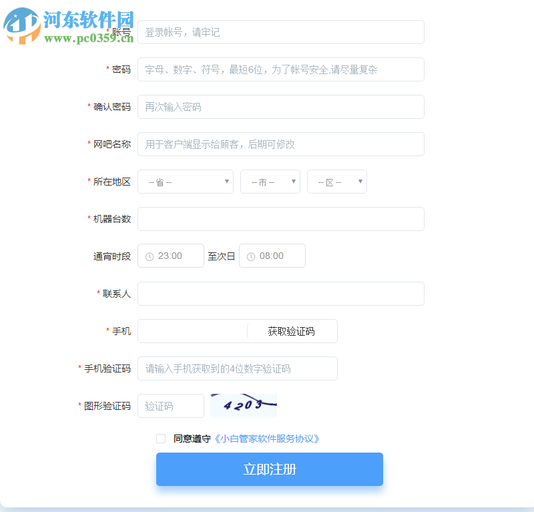Screen dimensions: 534x512
Task: Click the clock icon beside 23:00
Action: tap(150, 256)
